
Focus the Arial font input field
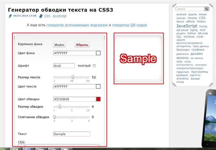point(64,66)
